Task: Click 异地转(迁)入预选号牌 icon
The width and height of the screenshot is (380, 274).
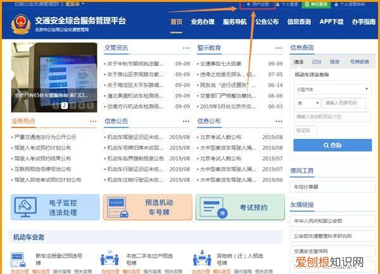Action: (x=203, y=258)
